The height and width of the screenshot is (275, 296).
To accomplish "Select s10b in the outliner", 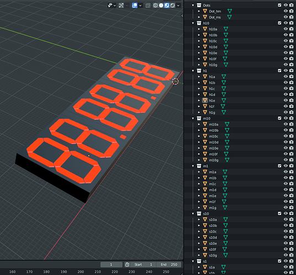I will tap(213, 226).
